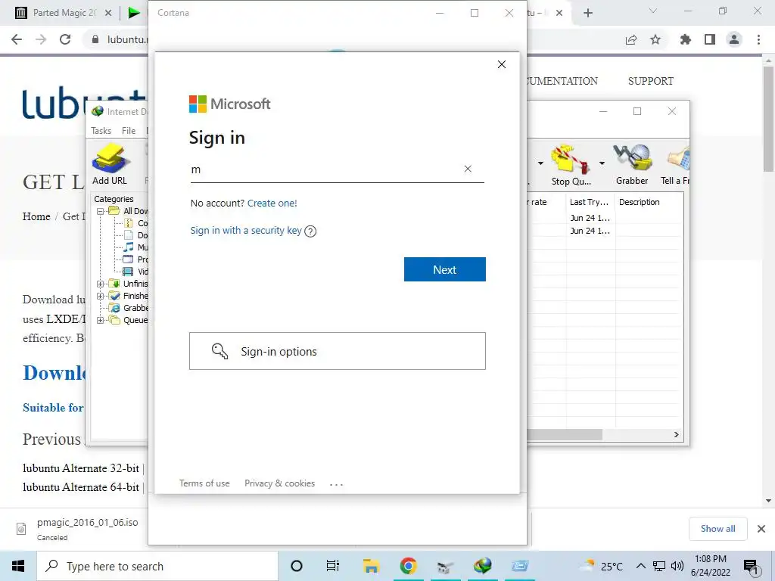This screenshot has height=581, width=775.
Task: Open Cortana circle icon on taskbar
Action: 297,566
